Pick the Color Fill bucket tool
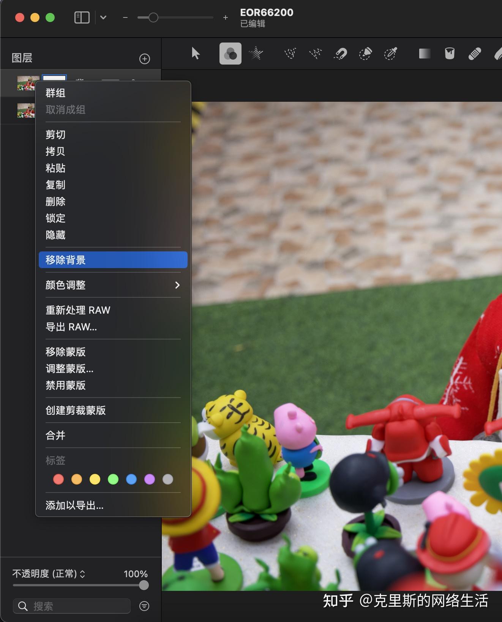 (450, 54)
